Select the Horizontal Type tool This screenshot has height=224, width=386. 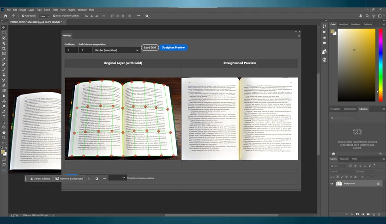(4, 117)
